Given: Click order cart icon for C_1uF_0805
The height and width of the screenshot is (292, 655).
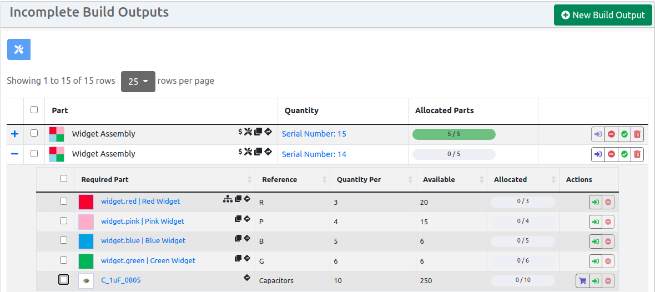Looking at the screenshot, I should [582, 281].
